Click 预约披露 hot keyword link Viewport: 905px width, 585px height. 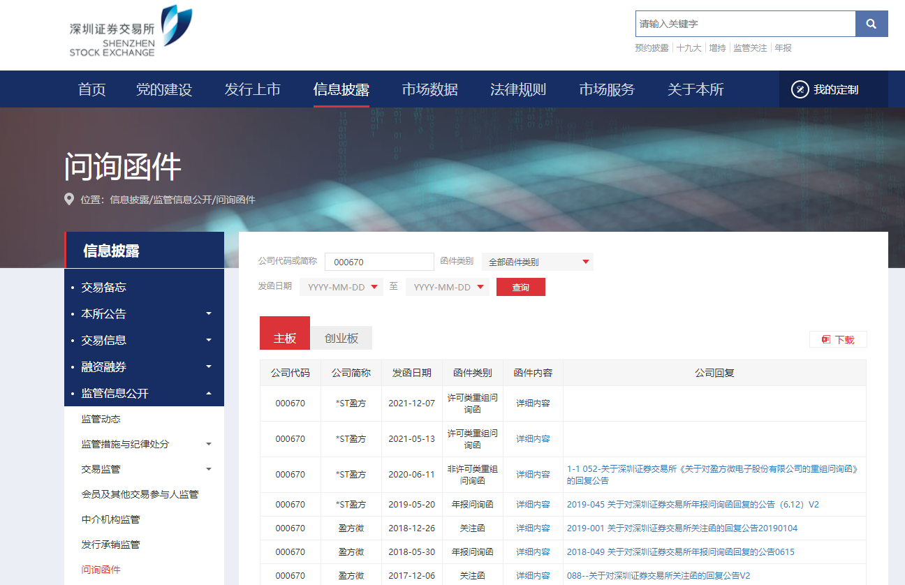tap(652, 48)
